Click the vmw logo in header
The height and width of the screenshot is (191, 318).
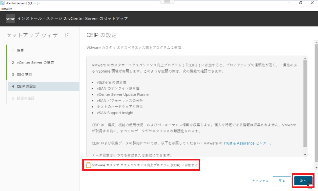10,19
